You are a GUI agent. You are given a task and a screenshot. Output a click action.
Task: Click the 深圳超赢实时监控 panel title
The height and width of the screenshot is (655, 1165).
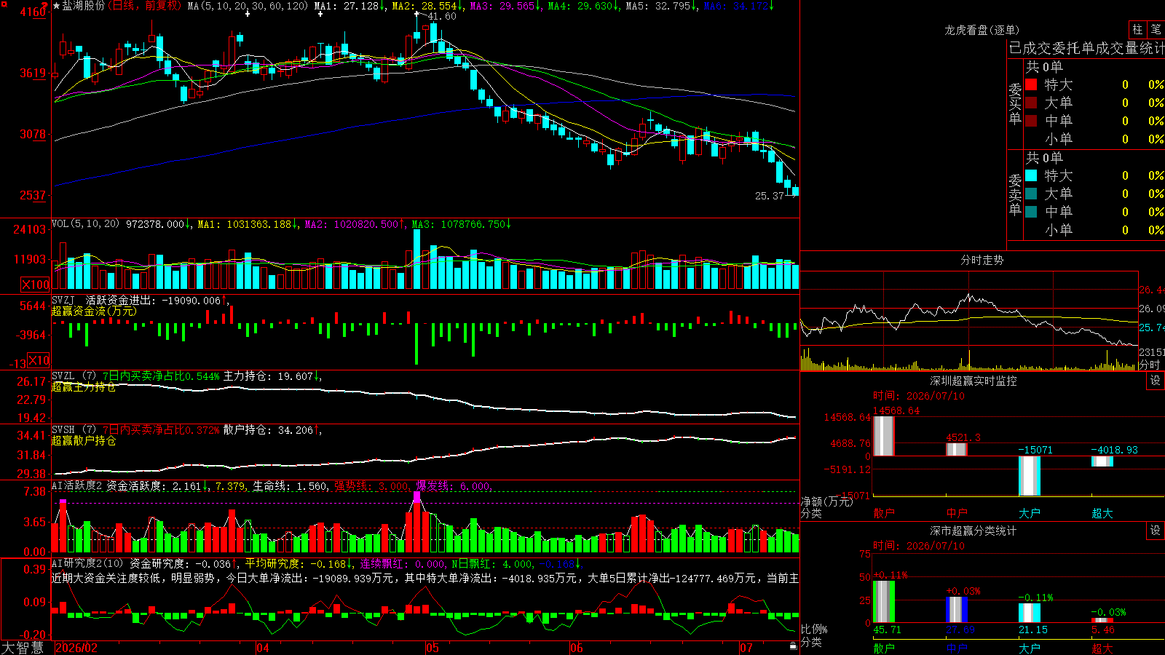click(x=973, y=381)
